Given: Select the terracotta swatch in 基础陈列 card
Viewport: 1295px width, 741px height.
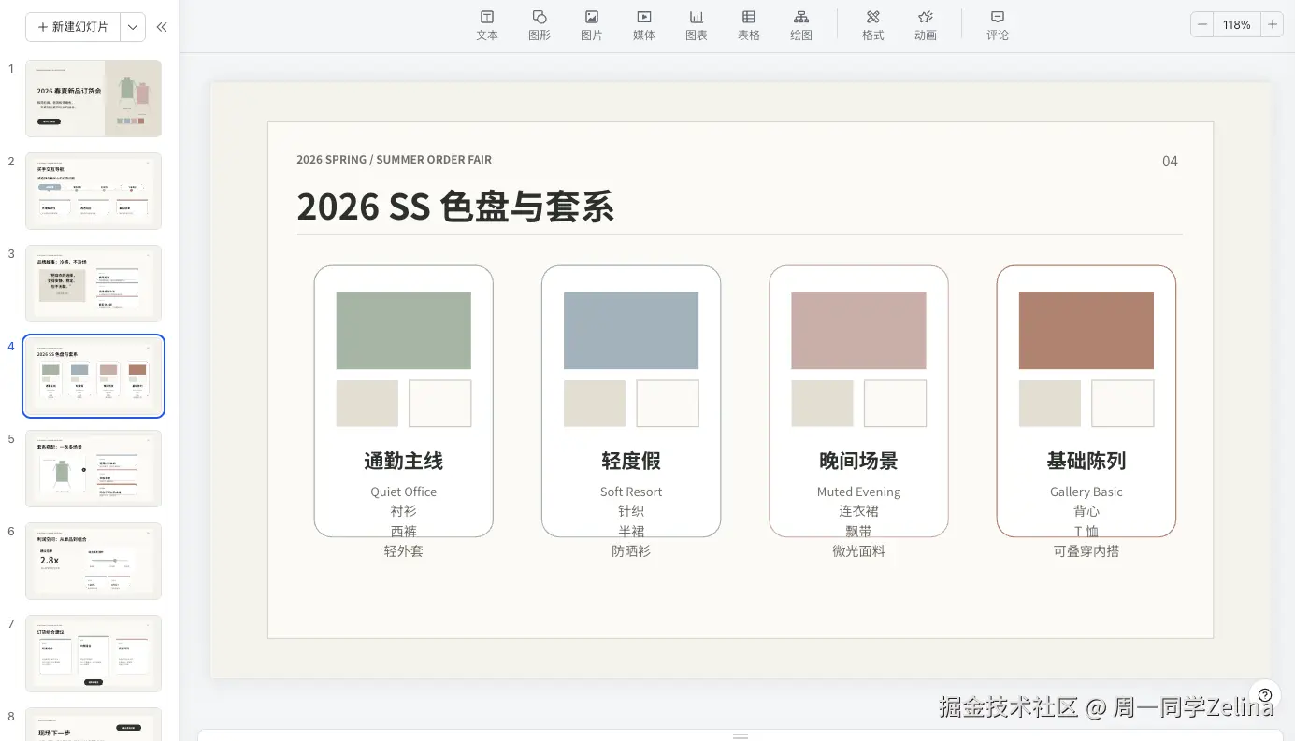Looking at the screenshot, I should pyautogui.click(x=1086, y=331).
